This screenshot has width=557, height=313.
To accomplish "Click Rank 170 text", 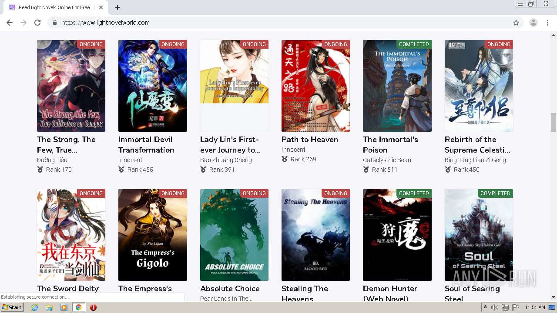I will (x=59, y=170).
